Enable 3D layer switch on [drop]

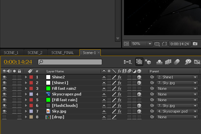pos(139,117)
